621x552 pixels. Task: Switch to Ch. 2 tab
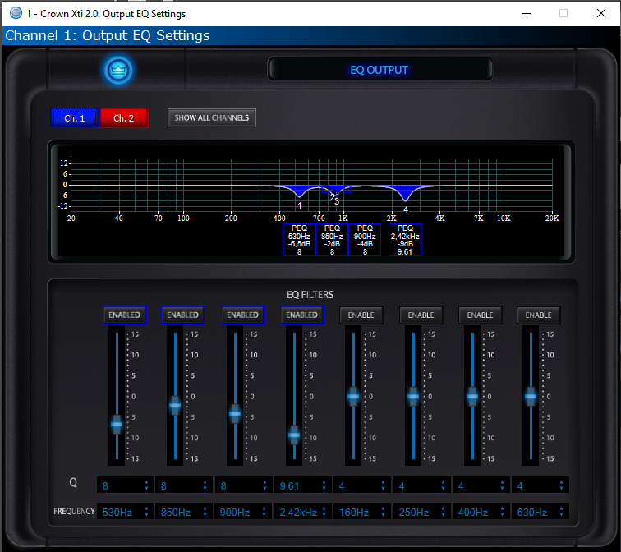click(x=123, y=118)
